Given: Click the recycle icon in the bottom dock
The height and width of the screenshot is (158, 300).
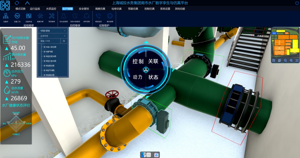Looking at the screenshot, I should [156, 155].
